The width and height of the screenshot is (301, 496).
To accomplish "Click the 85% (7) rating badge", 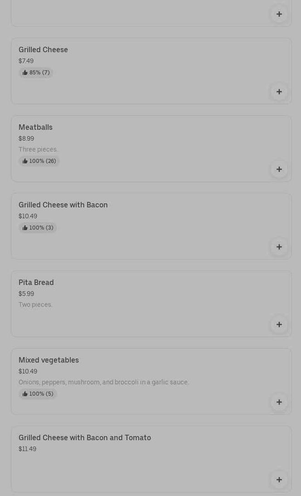I will pos(36,73).
